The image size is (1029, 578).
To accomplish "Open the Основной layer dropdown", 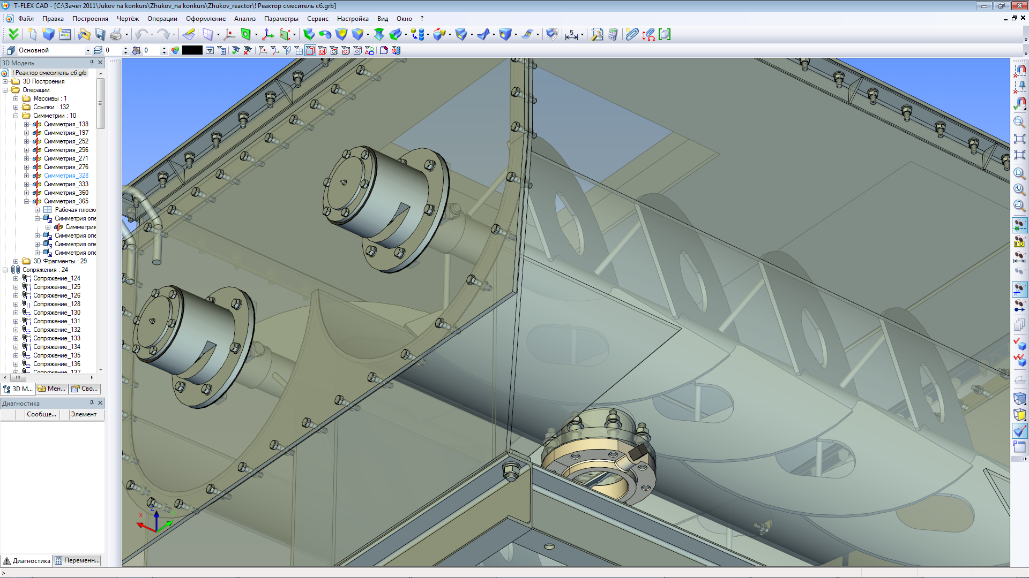I will click(88, 50).
